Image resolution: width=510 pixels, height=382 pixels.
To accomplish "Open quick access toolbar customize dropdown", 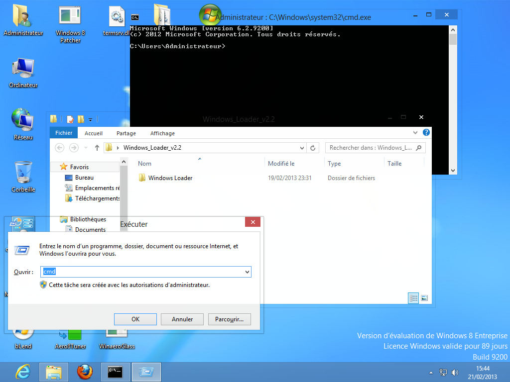I will (x=91, y=119).
